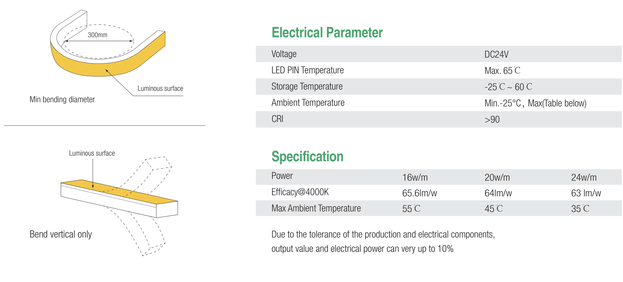Click the tolerance note paragraph

tap(383, 241)
